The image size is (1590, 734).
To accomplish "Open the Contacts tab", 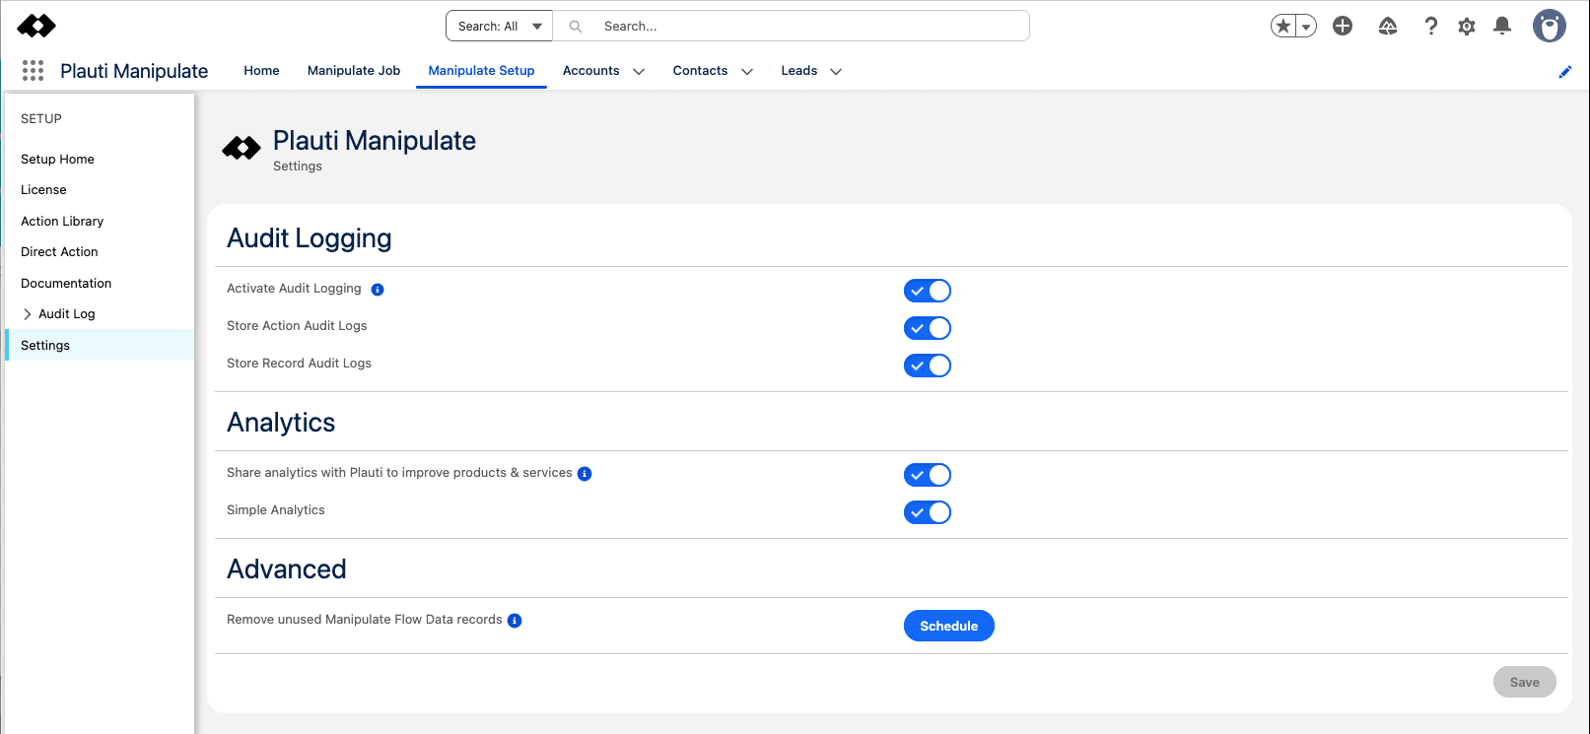I will tap(700, 71).
